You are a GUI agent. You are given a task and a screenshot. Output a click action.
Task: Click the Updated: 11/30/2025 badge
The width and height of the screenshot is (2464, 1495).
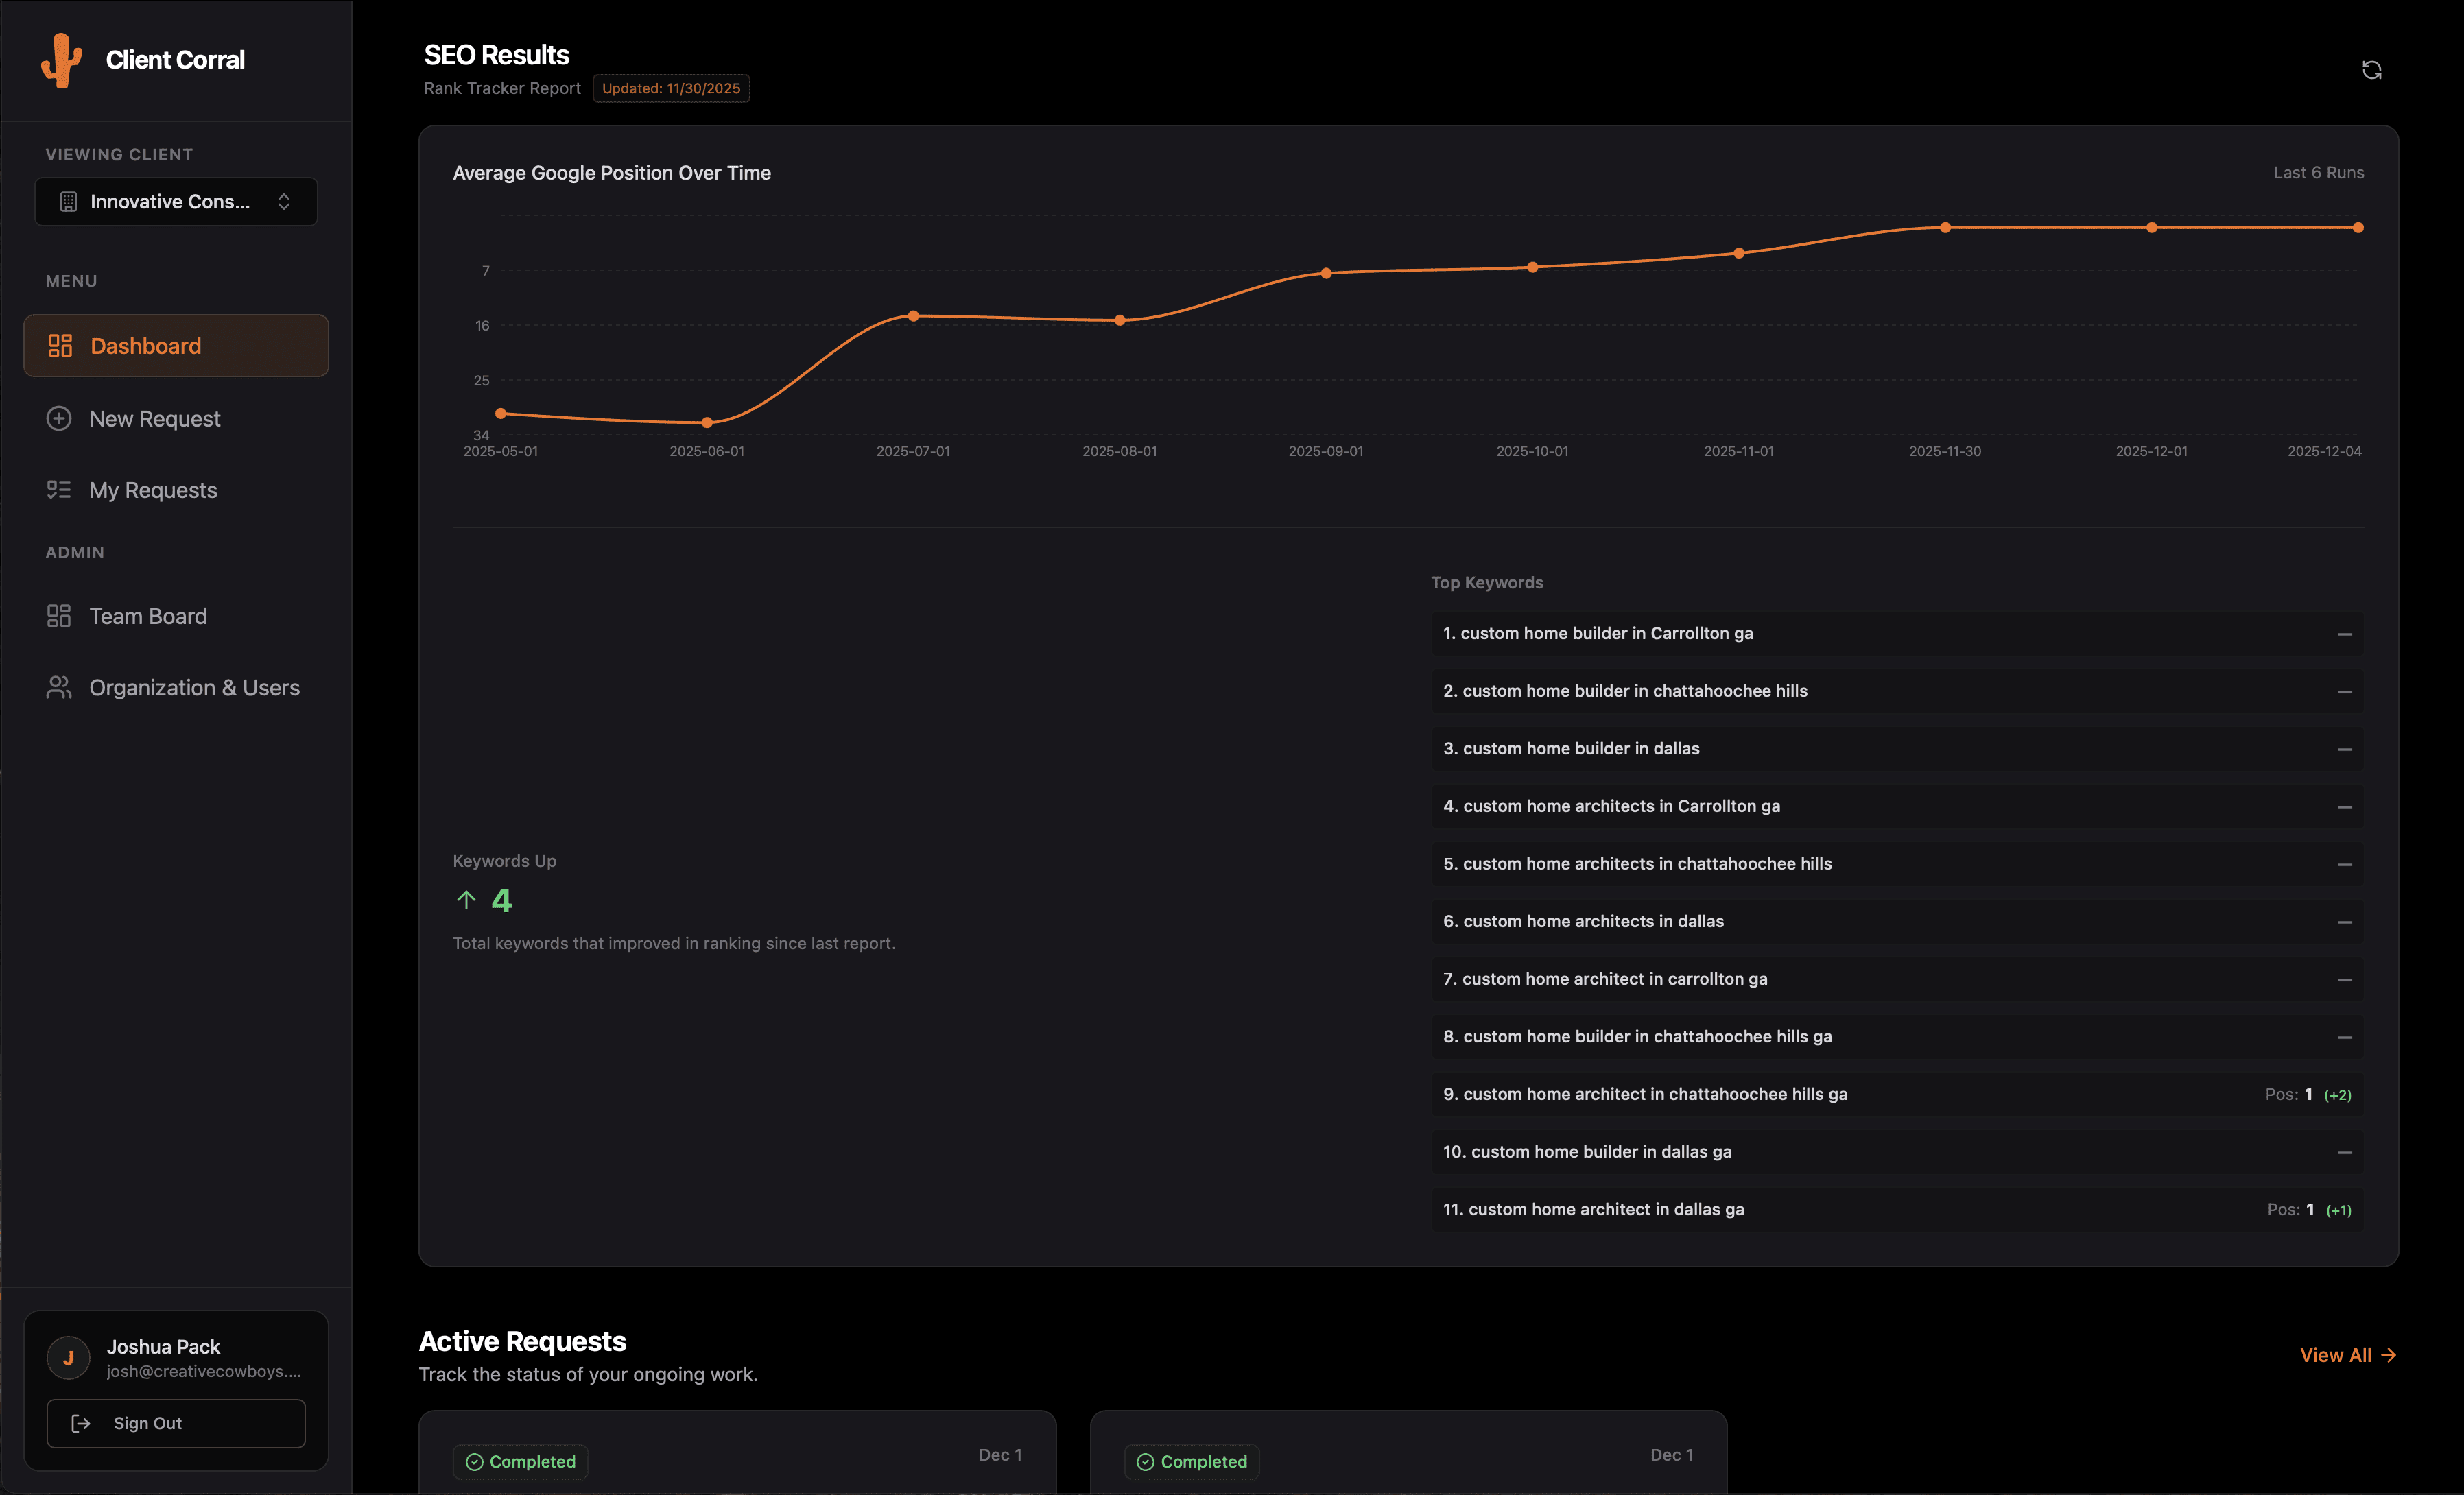(671, 88)
